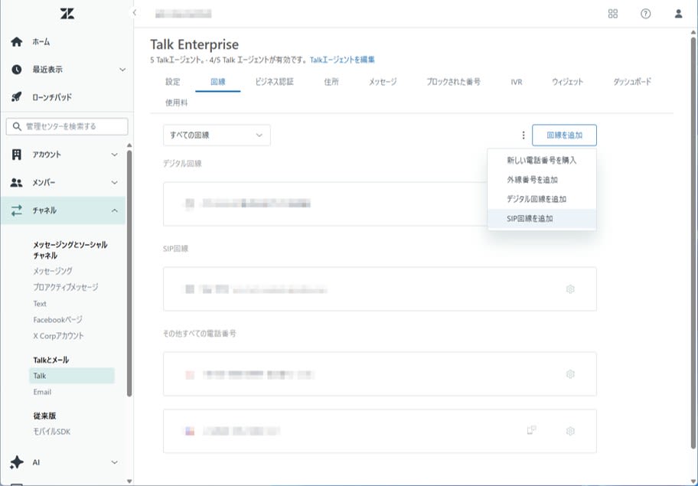Open the ブロックされた番号 tab
The height and width of the screenshot is (486, 698).
pyautogui.click(x=453, y=82)
